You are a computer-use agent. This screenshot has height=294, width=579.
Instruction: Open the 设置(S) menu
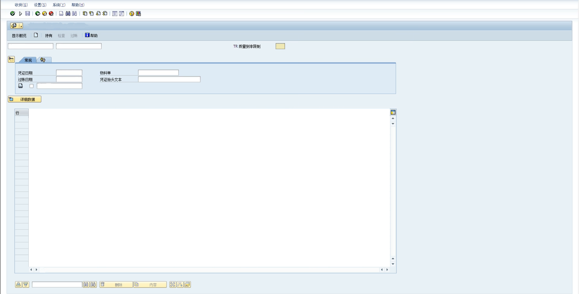point(40,5)
